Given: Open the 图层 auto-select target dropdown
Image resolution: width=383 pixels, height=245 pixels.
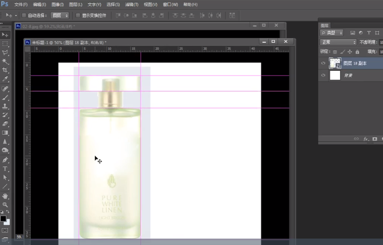Looking at the screenshot, I should click(x=60, y=15).
